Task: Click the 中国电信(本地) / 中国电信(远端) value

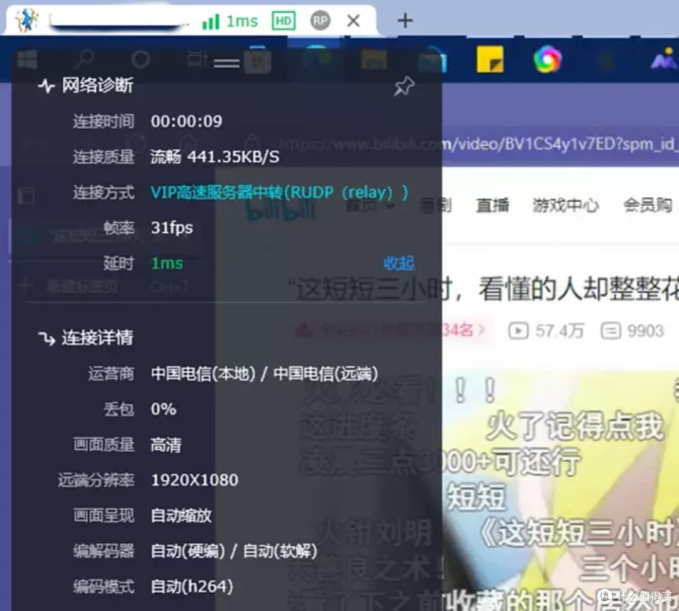Action: pos(264,373)
